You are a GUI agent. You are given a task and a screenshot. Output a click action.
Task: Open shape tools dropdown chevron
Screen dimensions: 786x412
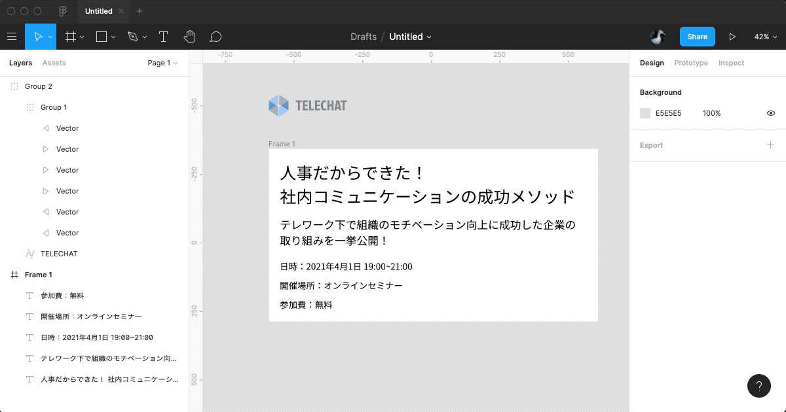pos(113,37)
